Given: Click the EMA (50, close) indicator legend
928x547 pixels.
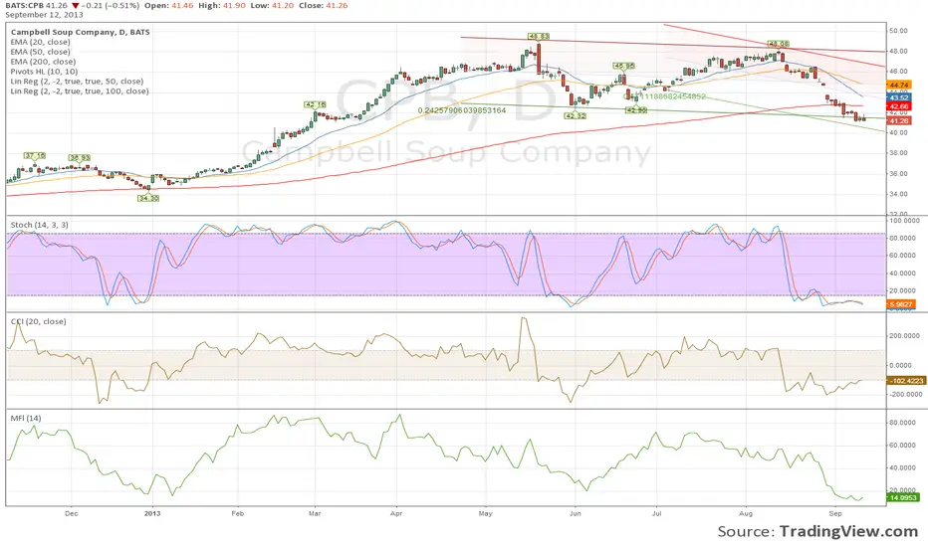Looking at the screenshot, I should tap(40, 52).
